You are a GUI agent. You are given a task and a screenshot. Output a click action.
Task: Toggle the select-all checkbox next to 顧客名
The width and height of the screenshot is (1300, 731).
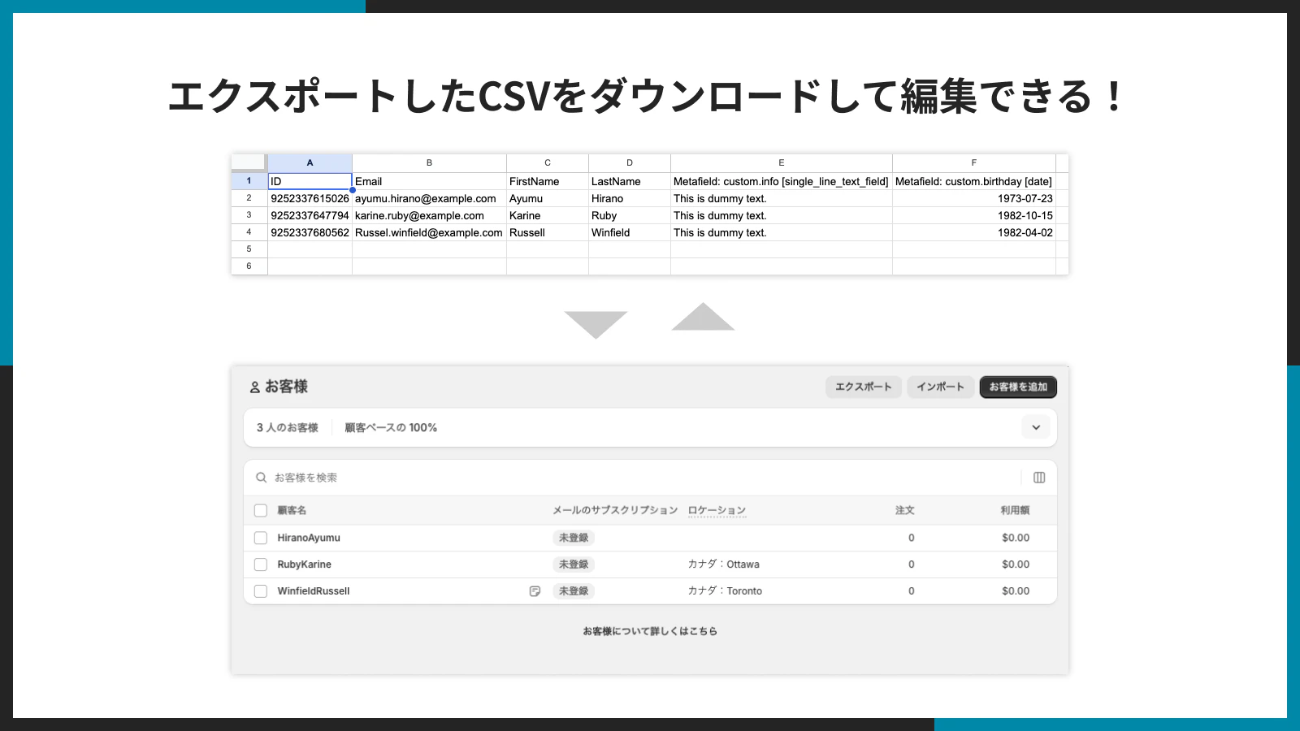click(x=261, y=510)
